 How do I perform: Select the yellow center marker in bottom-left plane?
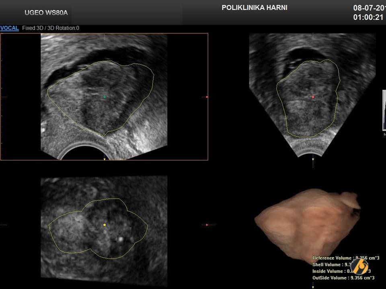pos(105,225)
